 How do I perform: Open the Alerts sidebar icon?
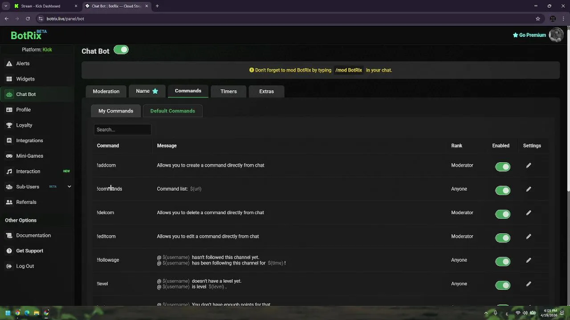point(9,64)
